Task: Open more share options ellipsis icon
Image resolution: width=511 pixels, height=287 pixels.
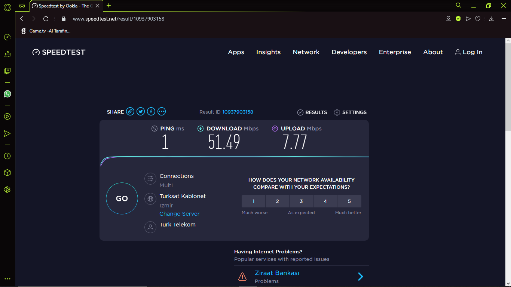Action: point(162,111)
